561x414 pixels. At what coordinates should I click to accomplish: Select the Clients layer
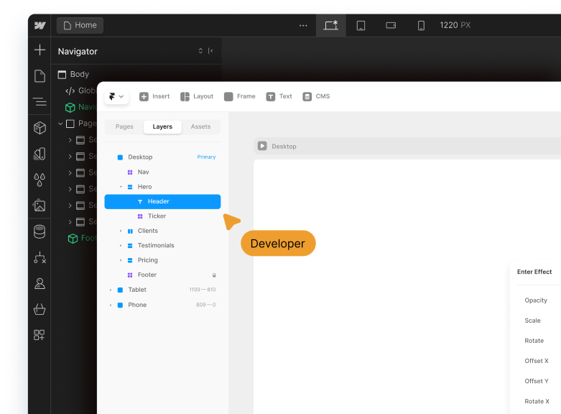coord(148,231)
